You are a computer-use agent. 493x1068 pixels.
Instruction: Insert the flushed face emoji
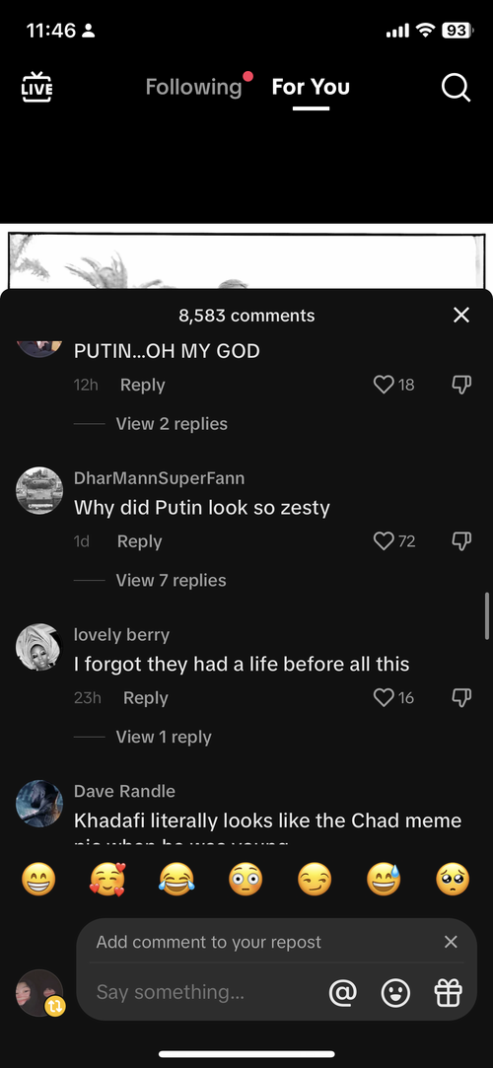[x=246, y=880]
